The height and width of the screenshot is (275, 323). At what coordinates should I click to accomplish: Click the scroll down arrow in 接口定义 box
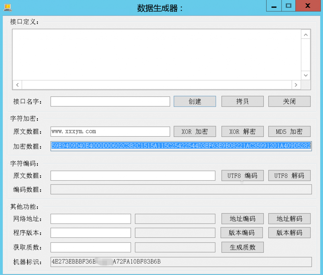(306, 75)
